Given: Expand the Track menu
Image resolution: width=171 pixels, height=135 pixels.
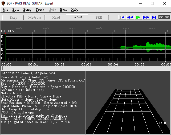Looking at the screenshot, I should 40,10.
